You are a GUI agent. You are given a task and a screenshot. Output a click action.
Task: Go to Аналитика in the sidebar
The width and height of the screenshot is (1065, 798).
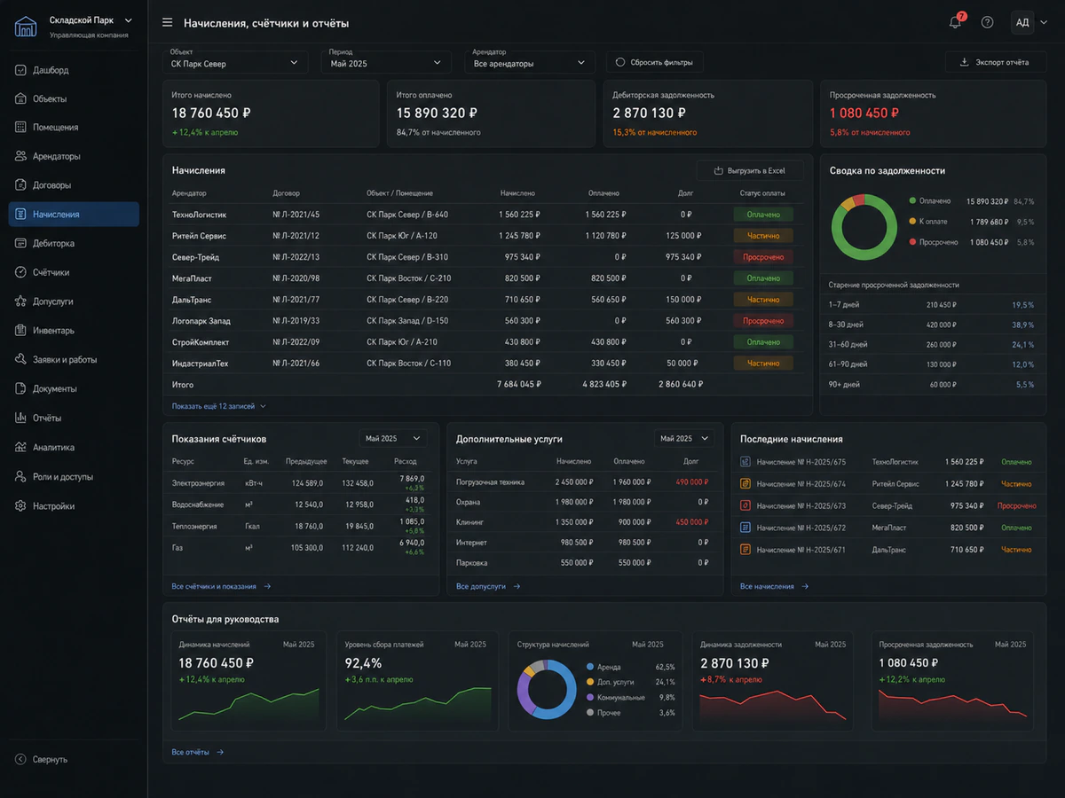click(74, 447)
